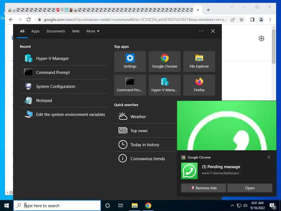
Task: Click the WhatsApp notification banner image
Action: (x=226, y=125)
